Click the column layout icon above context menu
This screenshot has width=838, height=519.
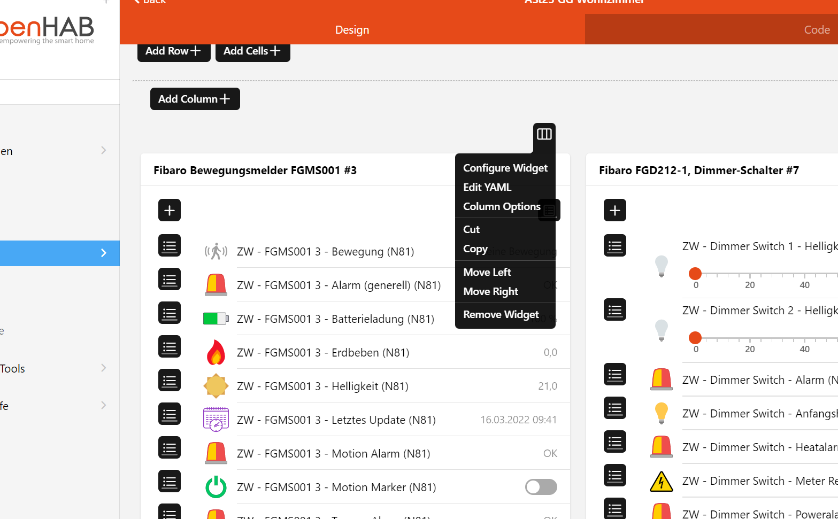[544, 134]
